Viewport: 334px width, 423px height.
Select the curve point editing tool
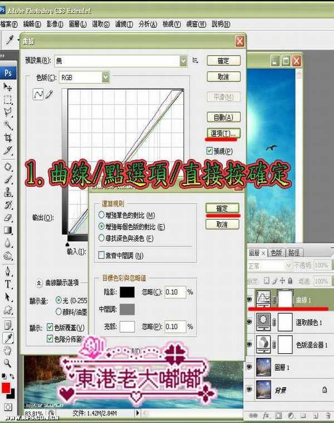coord(38,95)
